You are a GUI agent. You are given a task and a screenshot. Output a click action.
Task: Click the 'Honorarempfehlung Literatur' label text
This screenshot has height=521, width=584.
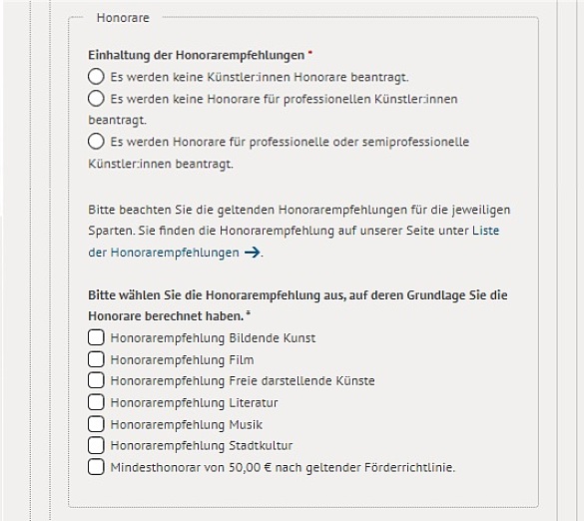click(195, 403)
